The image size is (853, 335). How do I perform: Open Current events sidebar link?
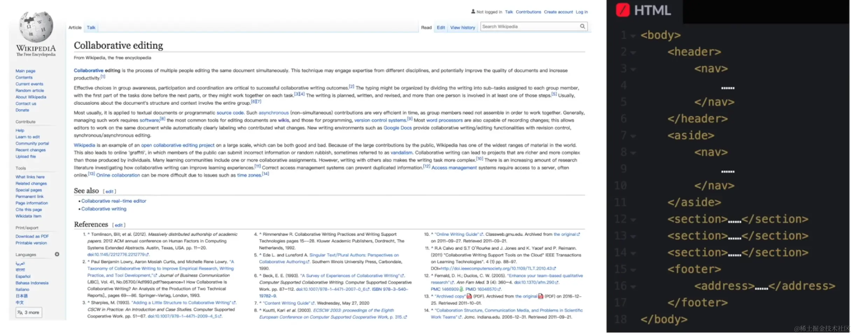pos(29,84)
